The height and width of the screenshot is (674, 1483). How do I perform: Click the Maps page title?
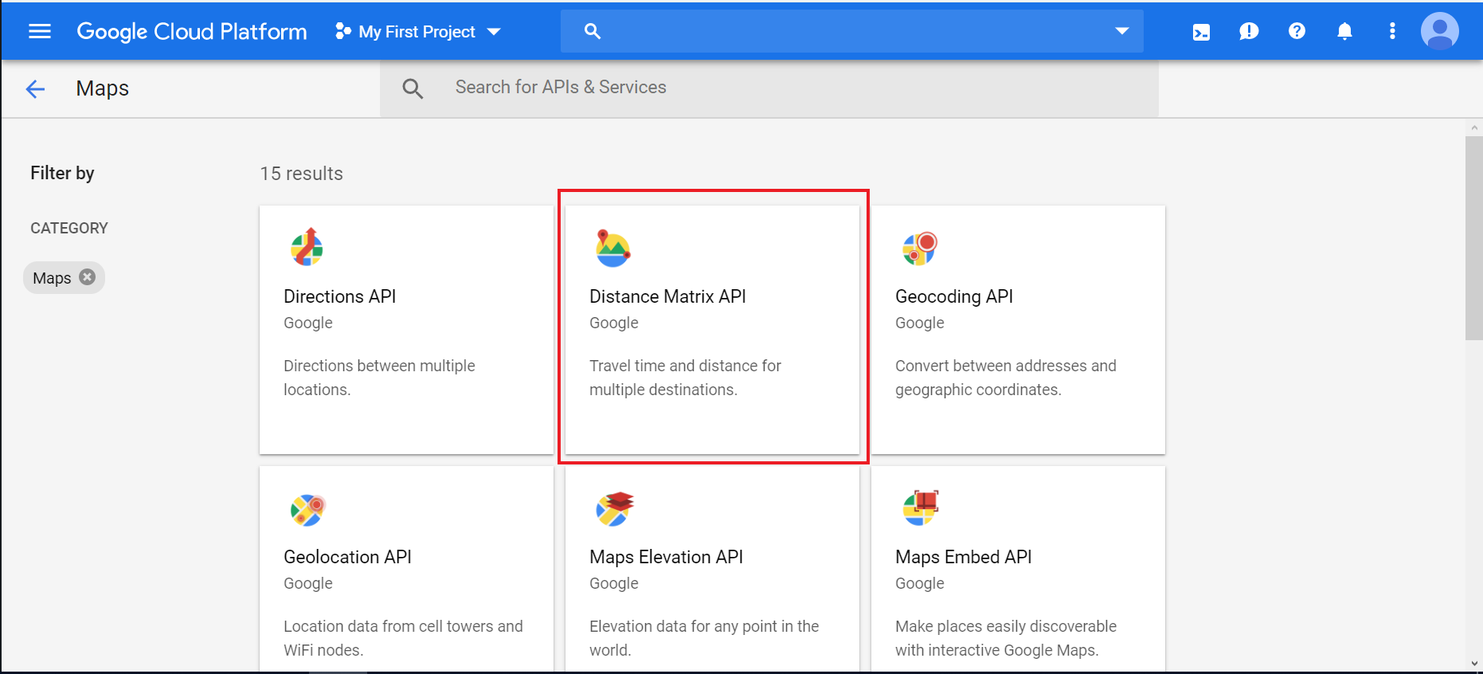click(103, 88)
